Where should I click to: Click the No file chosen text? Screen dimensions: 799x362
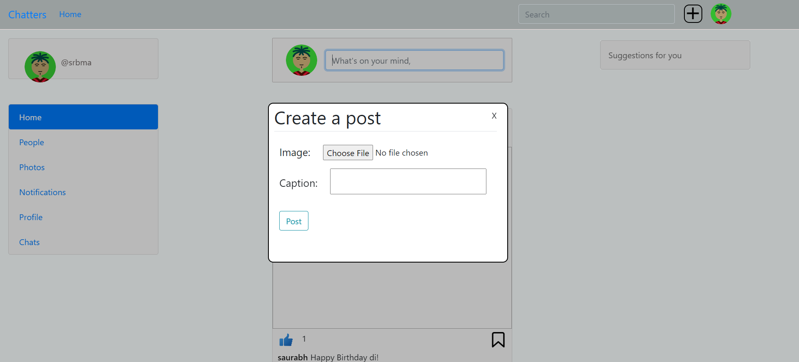click(x=401, y=153)
